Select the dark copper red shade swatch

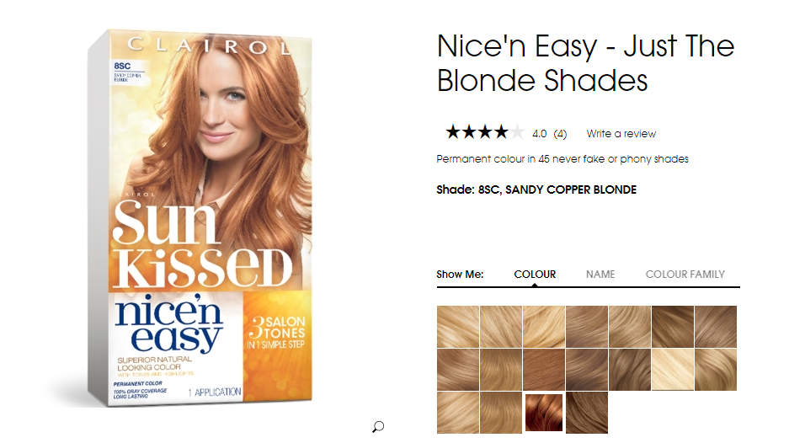(x=543, y=413)
